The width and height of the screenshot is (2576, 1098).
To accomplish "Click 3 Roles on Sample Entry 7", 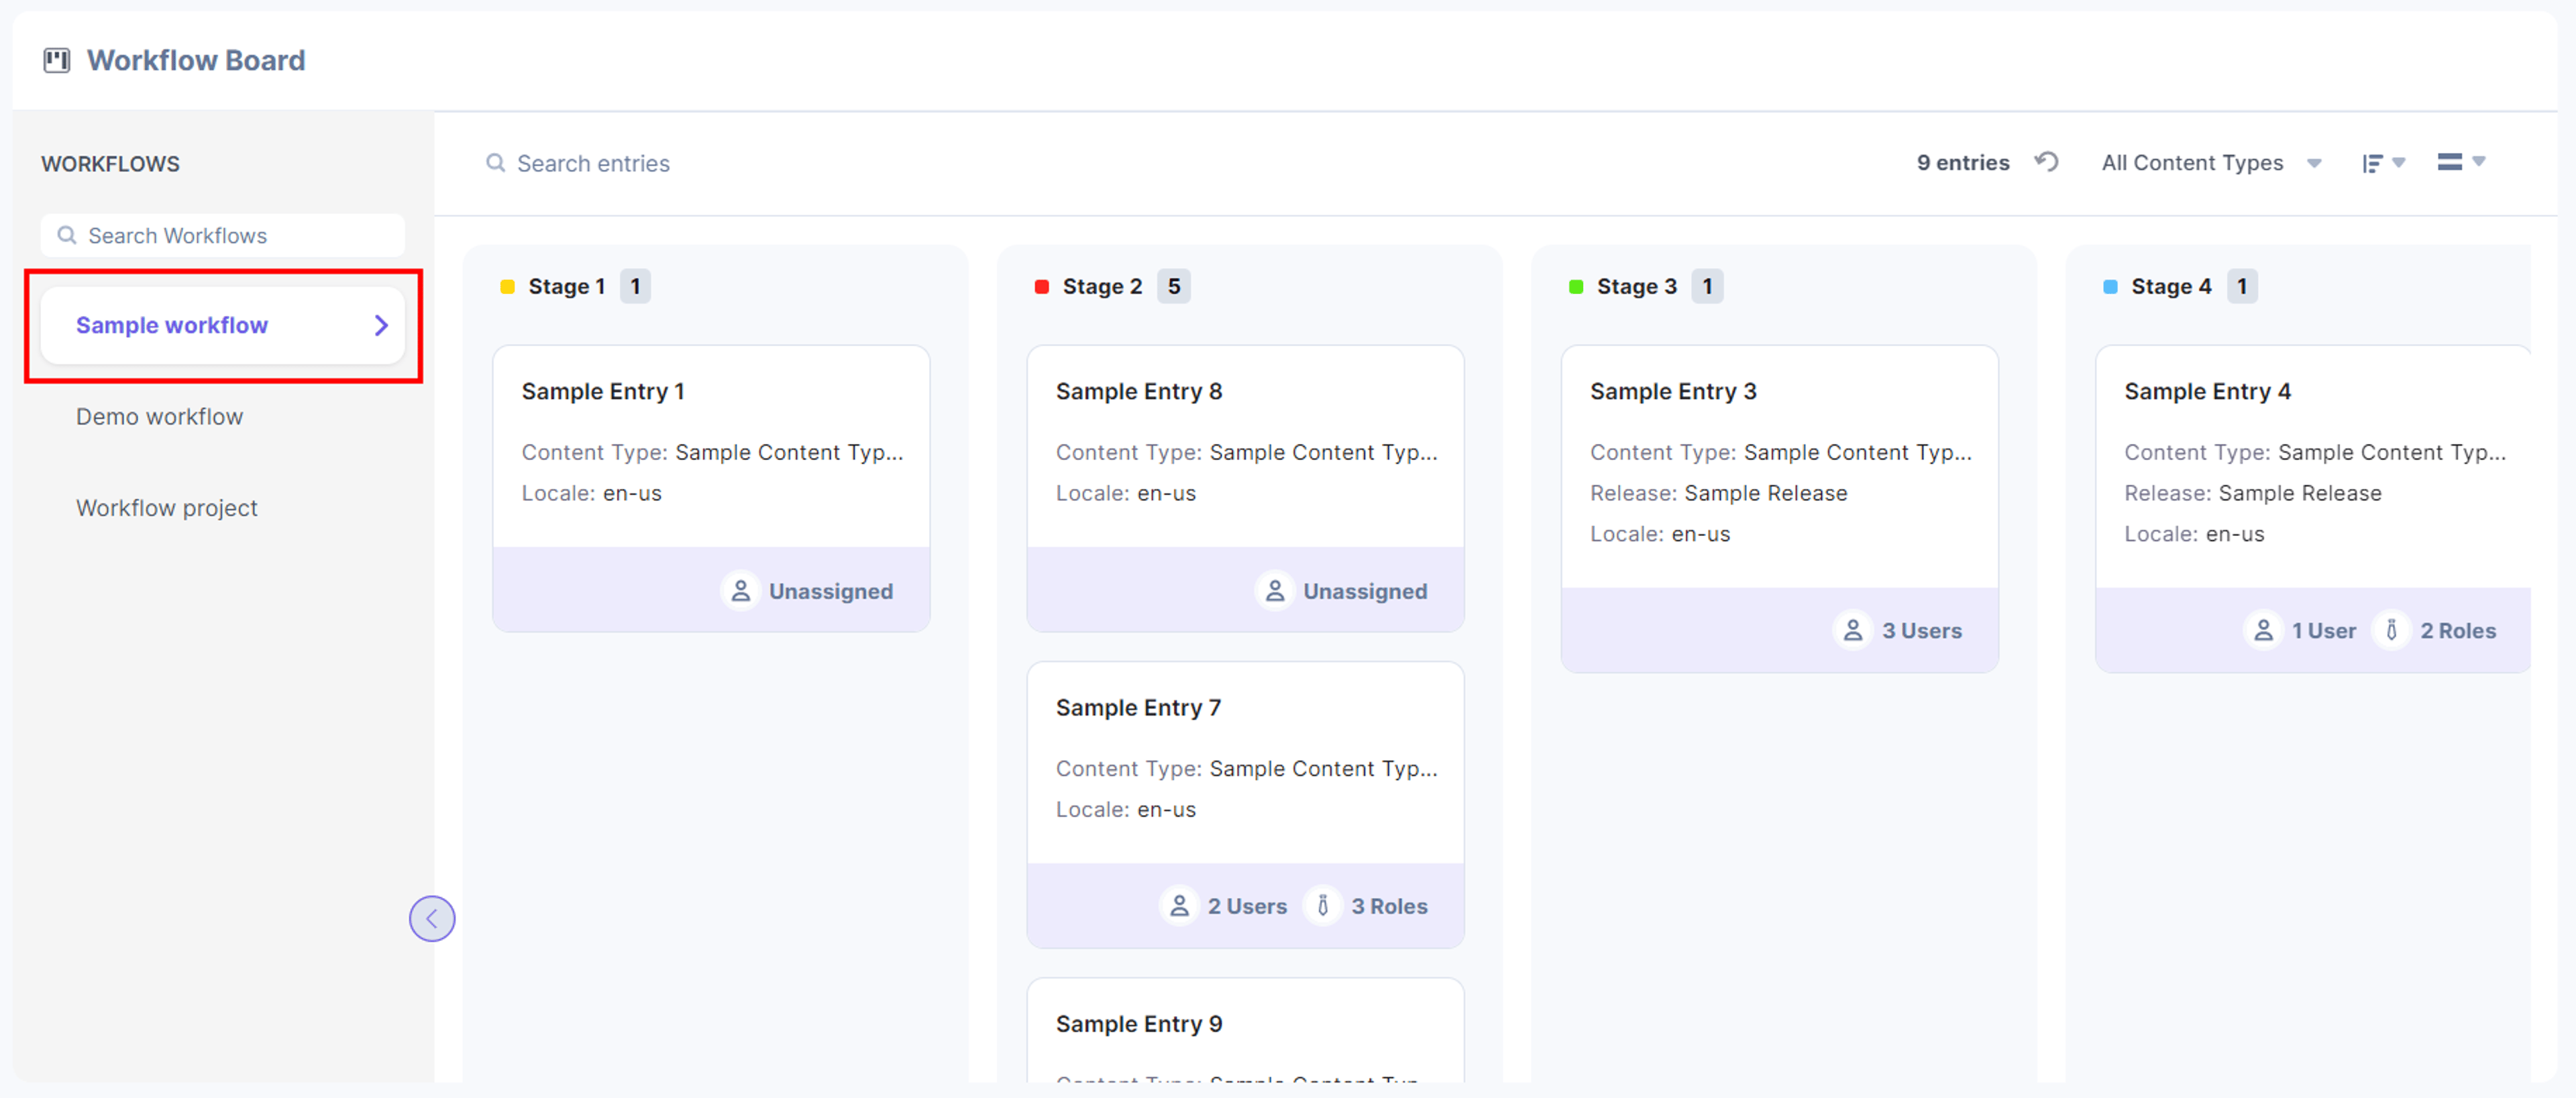I will tap(1389, 907).
